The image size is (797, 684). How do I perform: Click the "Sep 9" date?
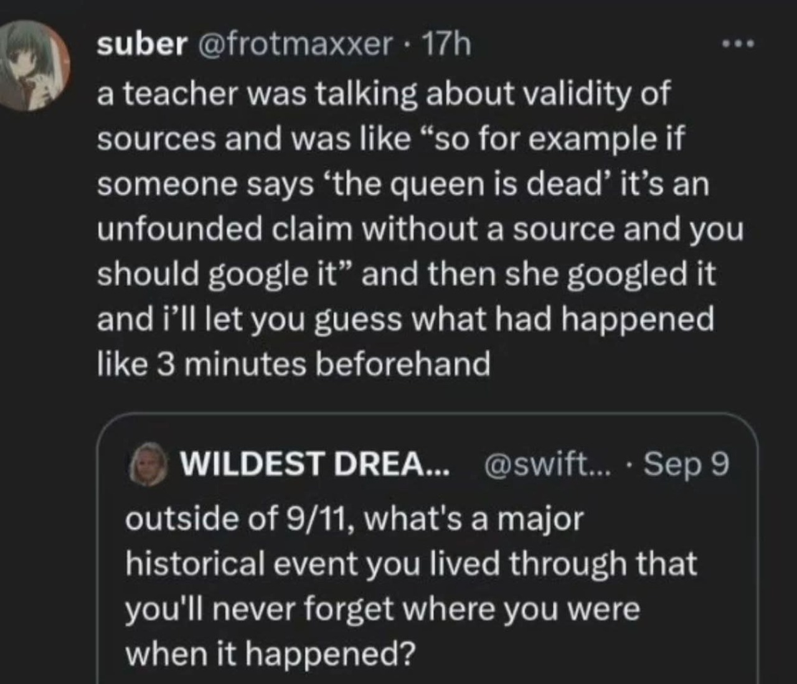pos(686,464)
